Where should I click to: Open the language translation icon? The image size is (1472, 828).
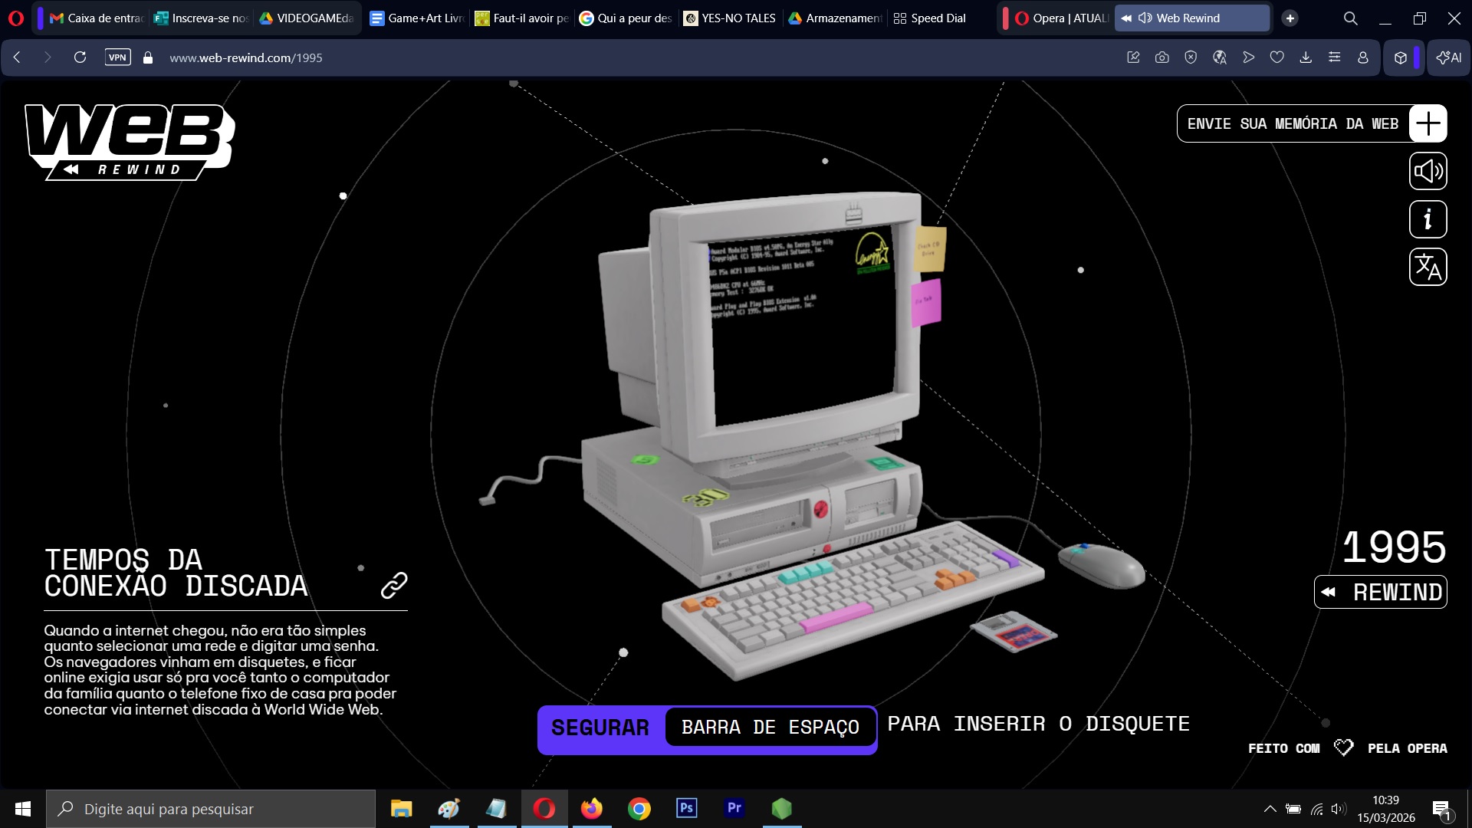click(x=1428, y=268)
